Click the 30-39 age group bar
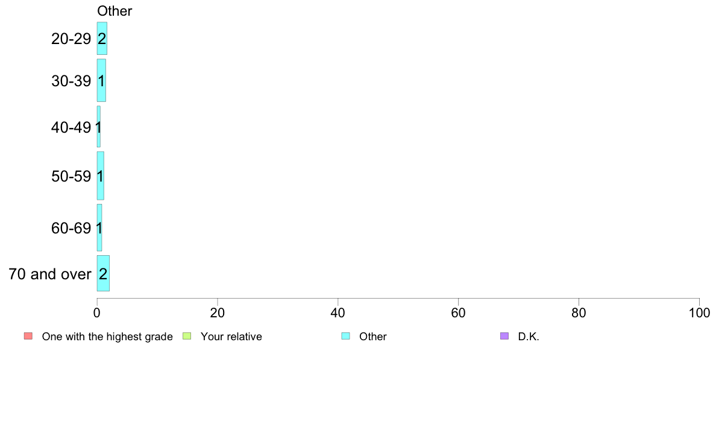This screenshot has height=444, width=716. click(101, 80)
